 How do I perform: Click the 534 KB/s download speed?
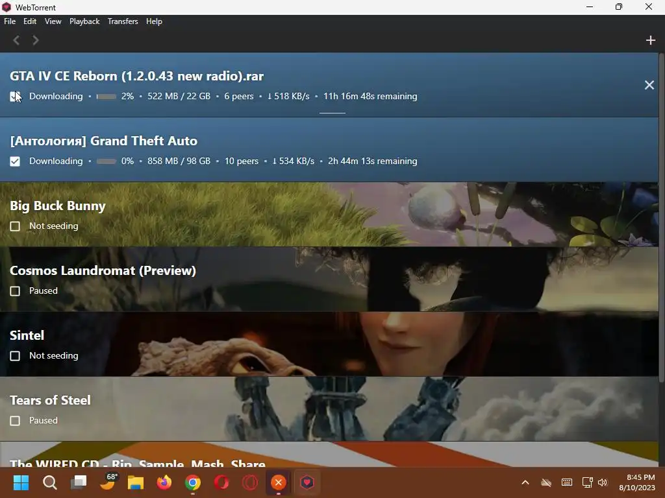tap(293, 161)
